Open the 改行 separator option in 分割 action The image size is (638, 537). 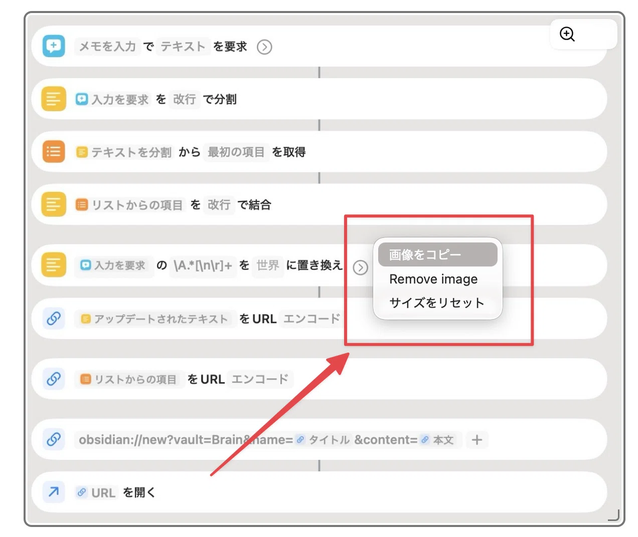point(184,99)
